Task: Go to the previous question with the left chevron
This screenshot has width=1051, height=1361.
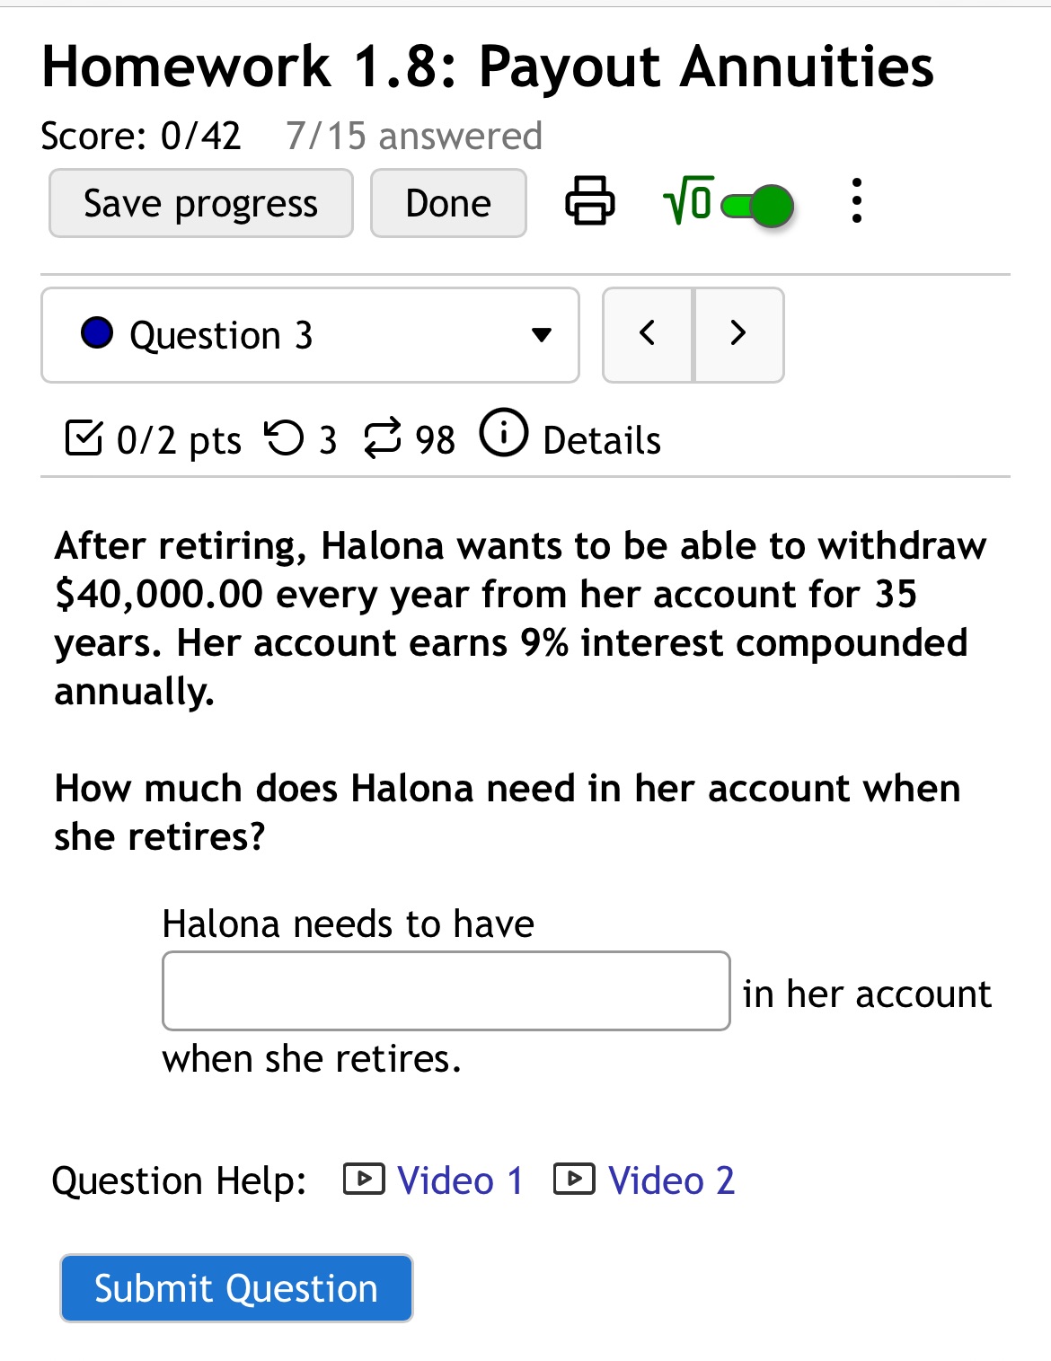Action: click(x=648, y=333)
